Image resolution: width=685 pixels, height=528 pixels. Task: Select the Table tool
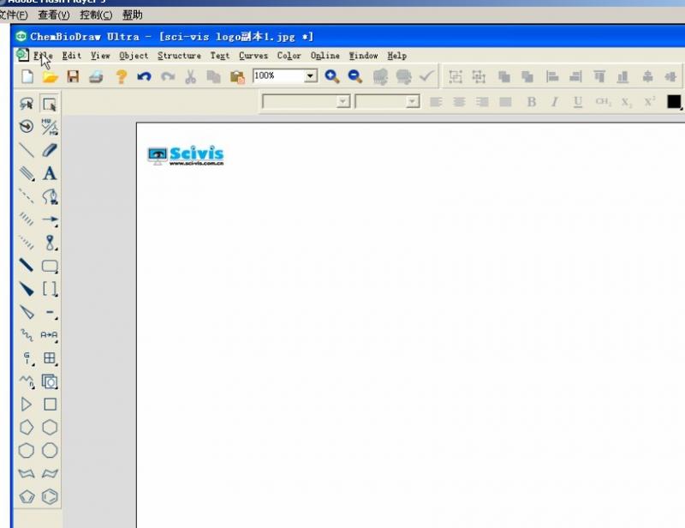50,358
